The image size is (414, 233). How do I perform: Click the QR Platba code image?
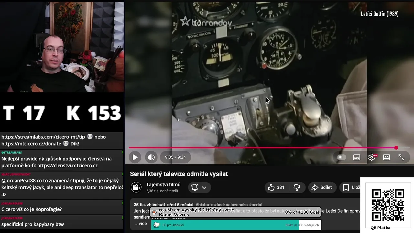point(388,205)
